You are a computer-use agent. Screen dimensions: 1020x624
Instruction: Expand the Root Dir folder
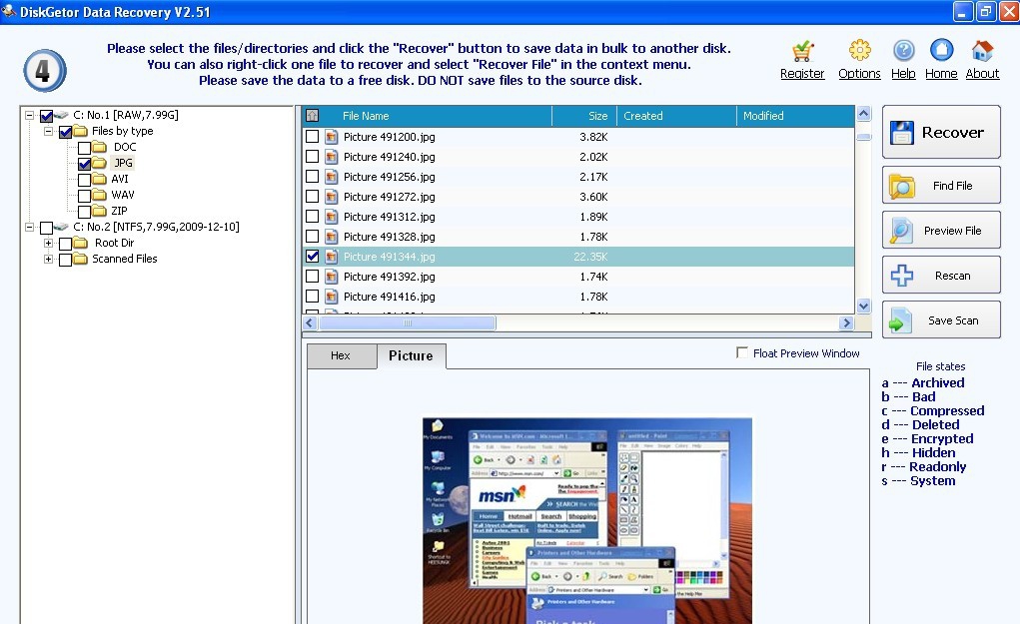coord(48,243)
